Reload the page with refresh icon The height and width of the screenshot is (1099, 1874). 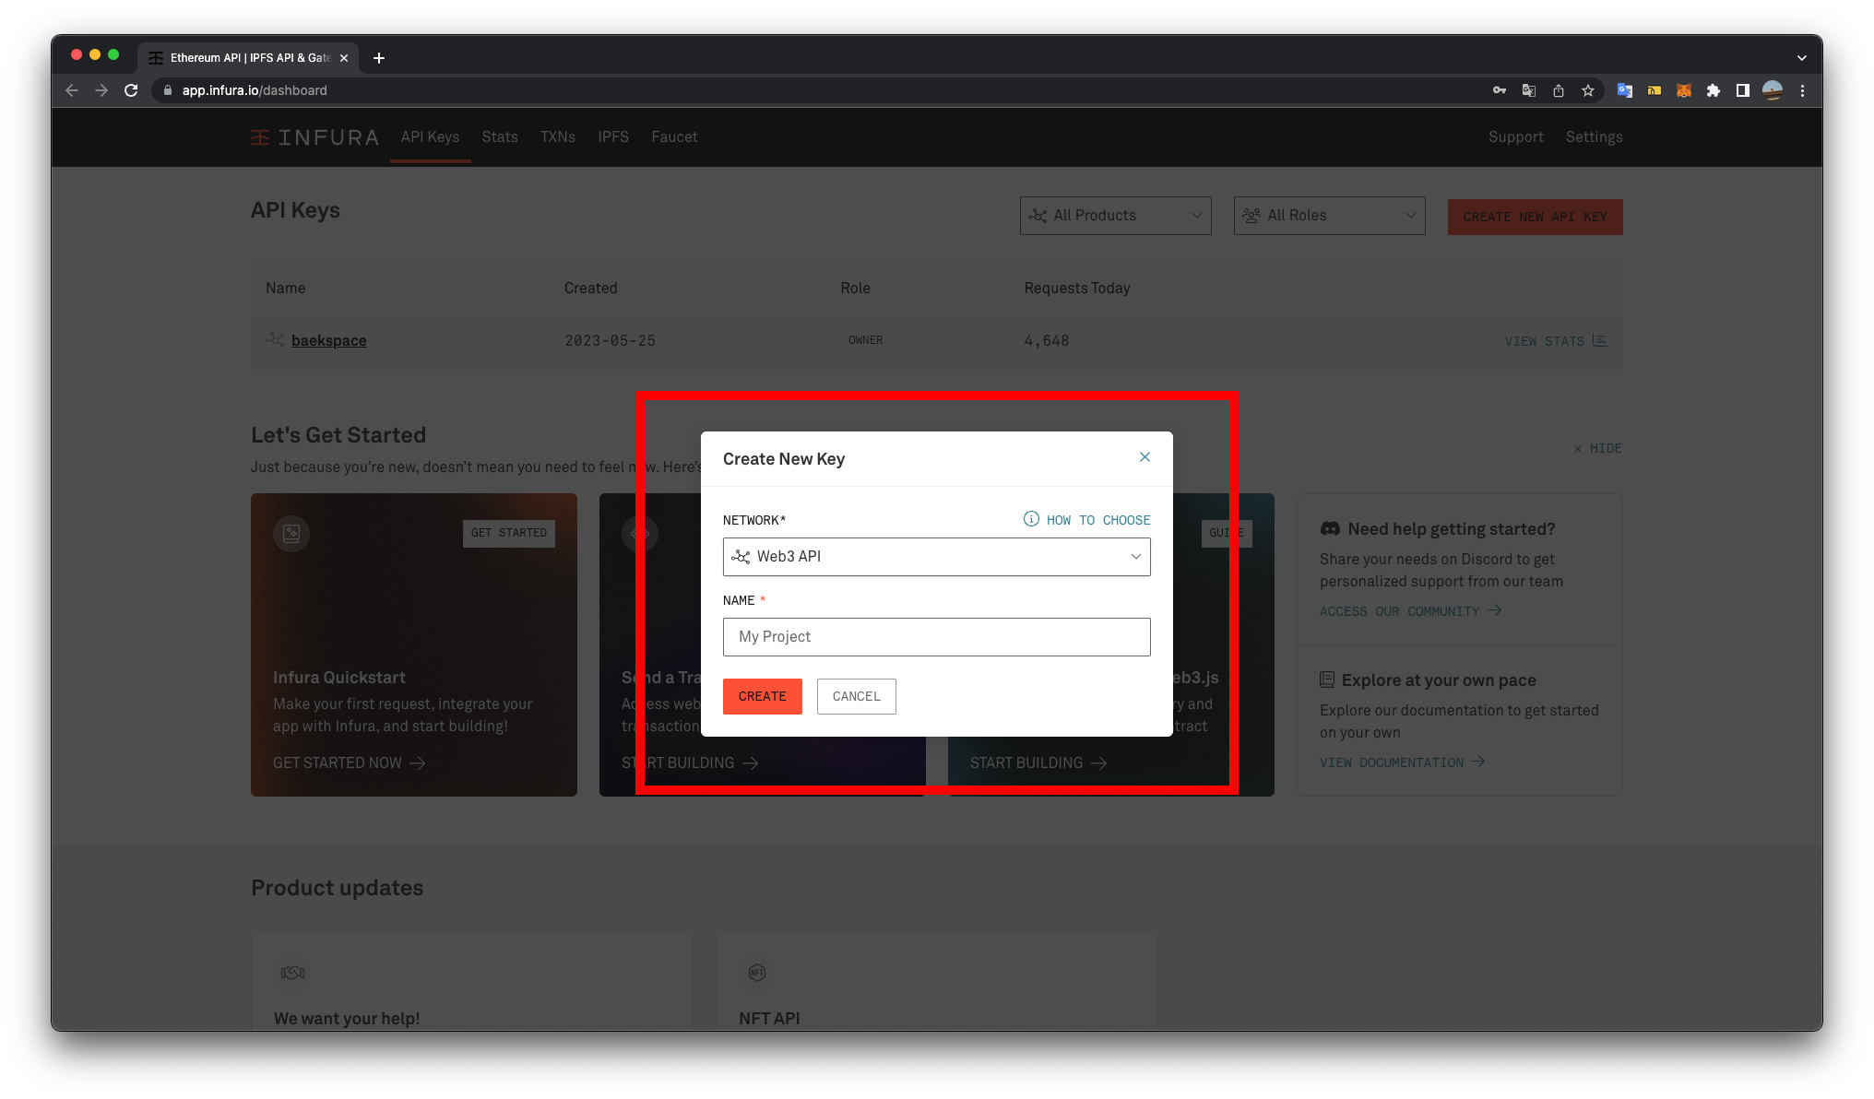pos(131,90)
